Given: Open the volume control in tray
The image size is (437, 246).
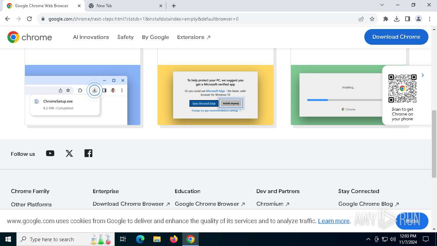Looking at the screenshot, I should click(x=393, y=239).
